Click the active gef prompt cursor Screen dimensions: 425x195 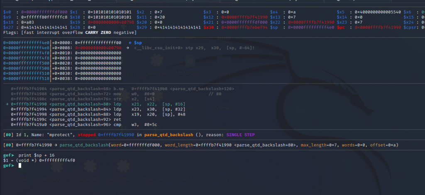click(x=20, y=166)
